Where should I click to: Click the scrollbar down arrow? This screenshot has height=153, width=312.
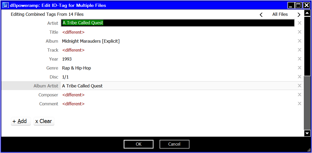[x=308, y=133]
